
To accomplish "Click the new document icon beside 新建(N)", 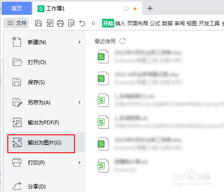I will coord(17,42).
